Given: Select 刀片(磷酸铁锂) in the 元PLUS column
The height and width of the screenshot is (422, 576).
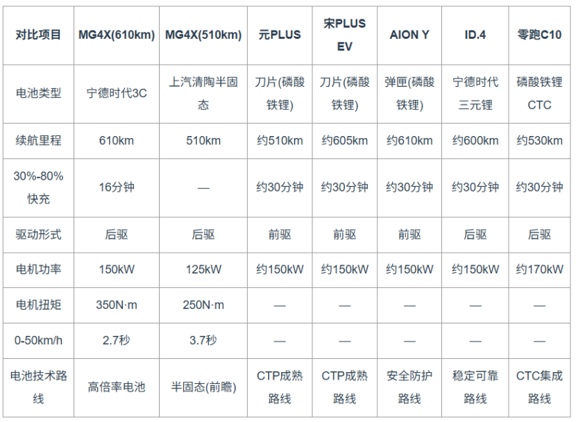Looking at the screenshot, I should pyautogui.click(x=280, y=94).
